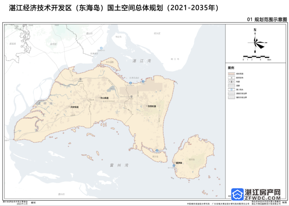Click the 铁路 railway legend symbol
289x206 pixels.
pos(231,82)
